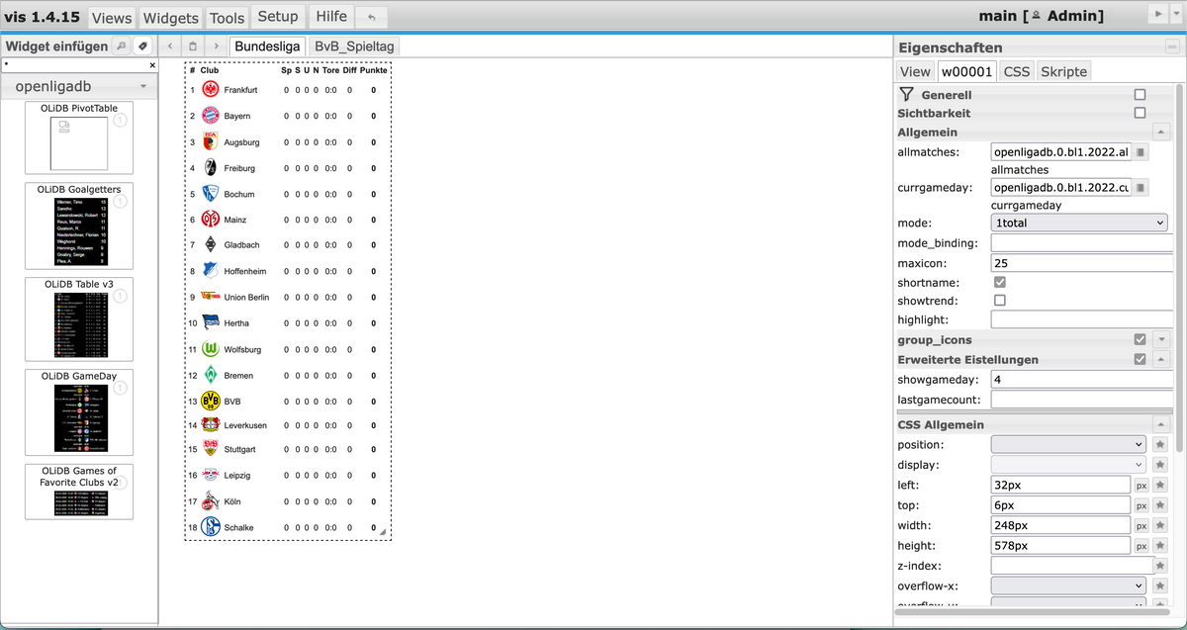Go to the next view with right chevron
The width and height of the screenshot is (1187, 630).
pos(215,46)
